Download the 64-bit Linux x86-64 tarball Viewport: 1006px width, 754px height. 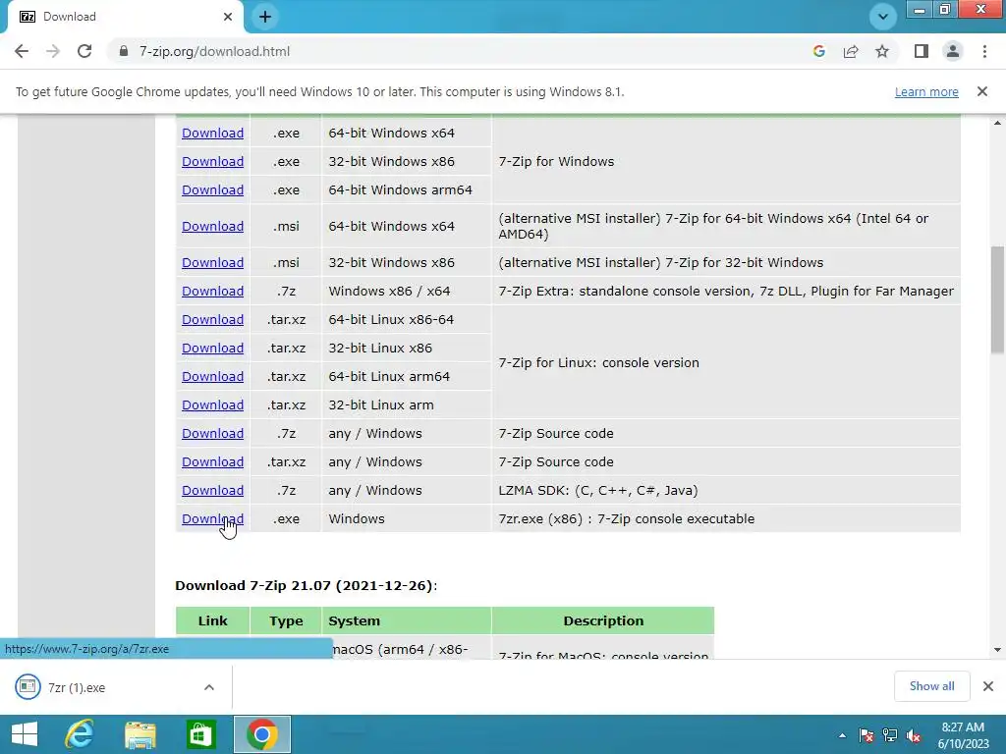coord(212,319)
